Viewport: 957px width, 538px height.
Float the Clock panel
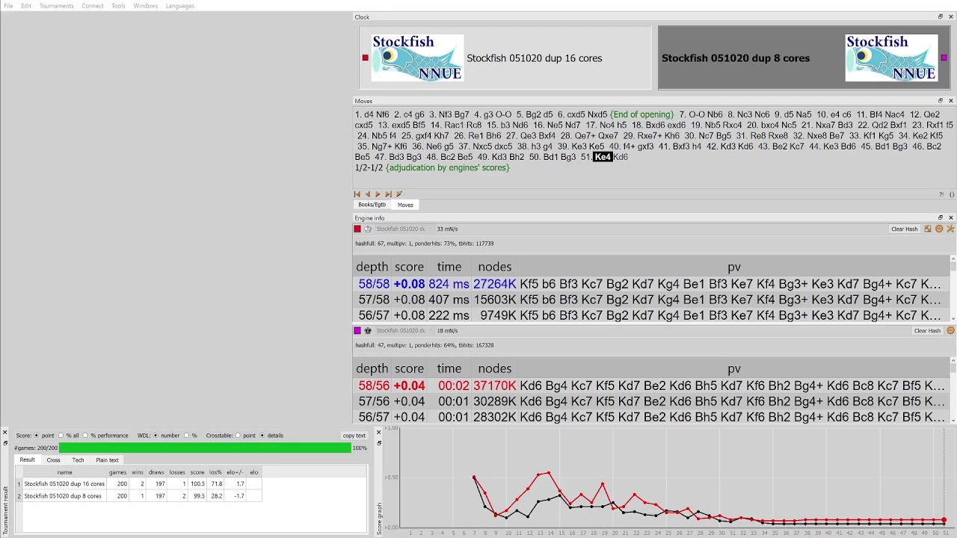coord(941,16)
